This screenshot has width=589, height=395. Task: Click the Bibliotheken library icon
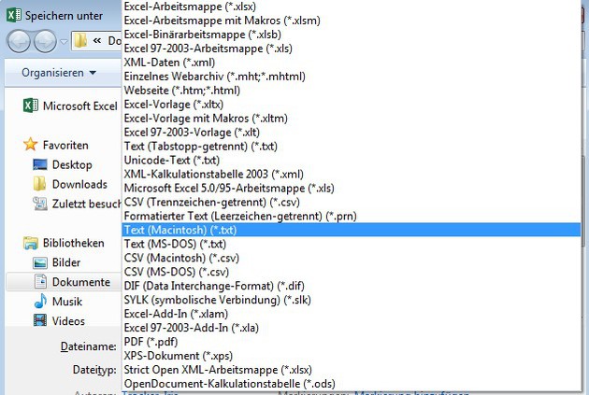31,243
